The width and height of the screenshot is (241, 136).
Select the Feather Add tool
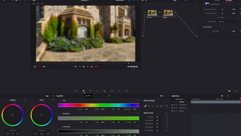161,106
